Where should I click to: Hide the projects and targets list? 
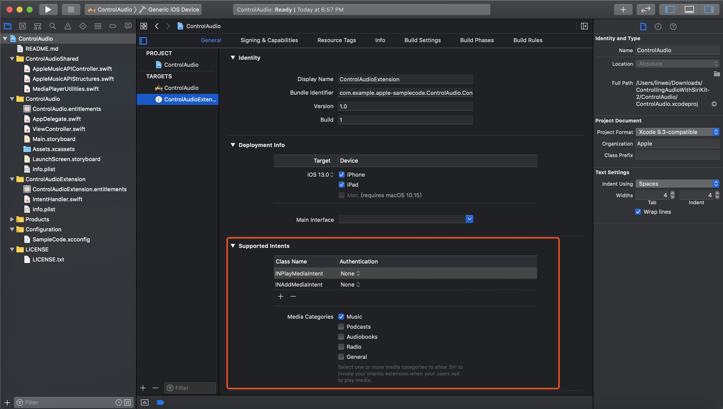[143, 41]
